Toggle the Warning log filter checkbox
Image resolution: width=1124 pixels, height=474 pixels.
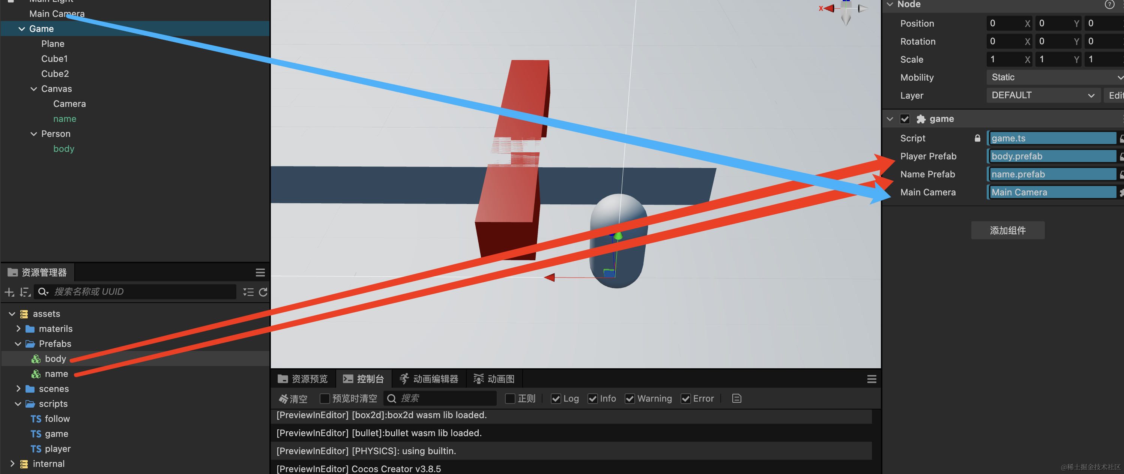click(630, 399)
